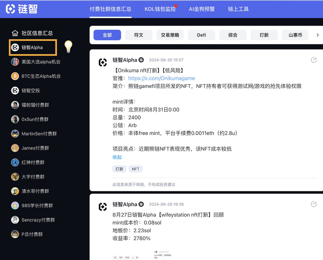
Task: Click the 大宇付费群 avatar
Action: point(15,177)
